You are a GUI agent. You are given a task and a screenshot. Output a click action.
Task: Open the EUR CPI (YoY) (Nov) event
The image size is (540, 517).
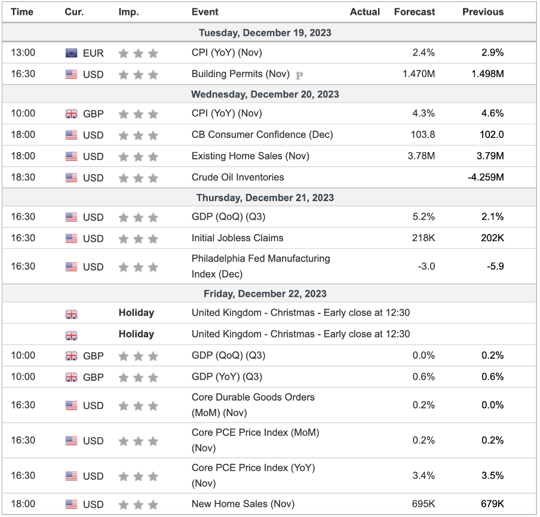coord(226,53)
